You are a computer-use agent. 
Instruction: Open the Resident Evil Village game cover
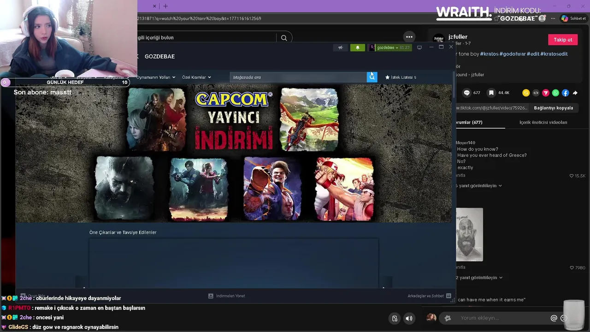(124, 188)
